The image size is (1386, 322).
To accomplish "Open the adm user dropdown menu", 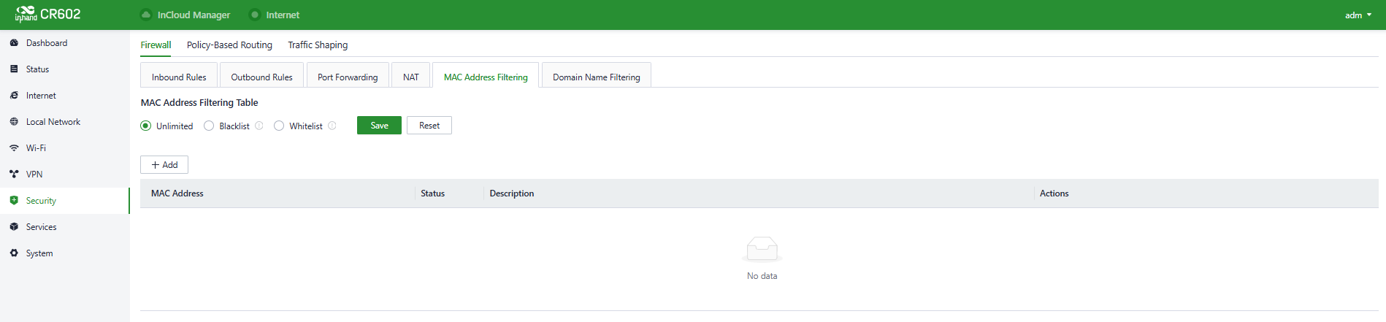I will pos(1358,15).
